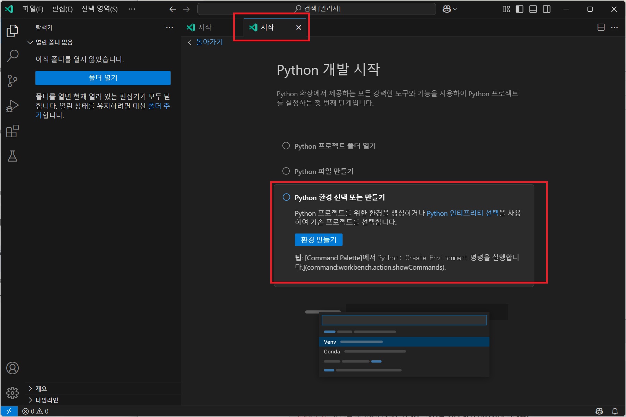The height and width of the screenshot is (417, 626).
Task: Click the 'Python 인터프리터 선택' link
Action: coord(462,213)
